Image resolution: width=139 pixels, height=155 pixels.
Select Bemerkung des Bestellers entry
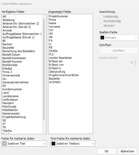(x=19, y=51)
